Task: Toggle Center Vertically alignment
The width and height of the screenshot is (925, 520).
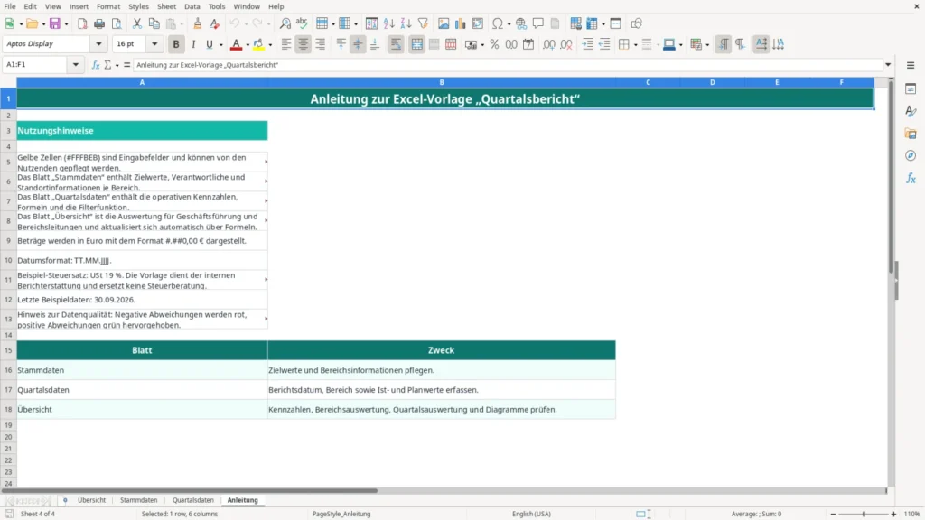Action: click(x=358, y=44)
